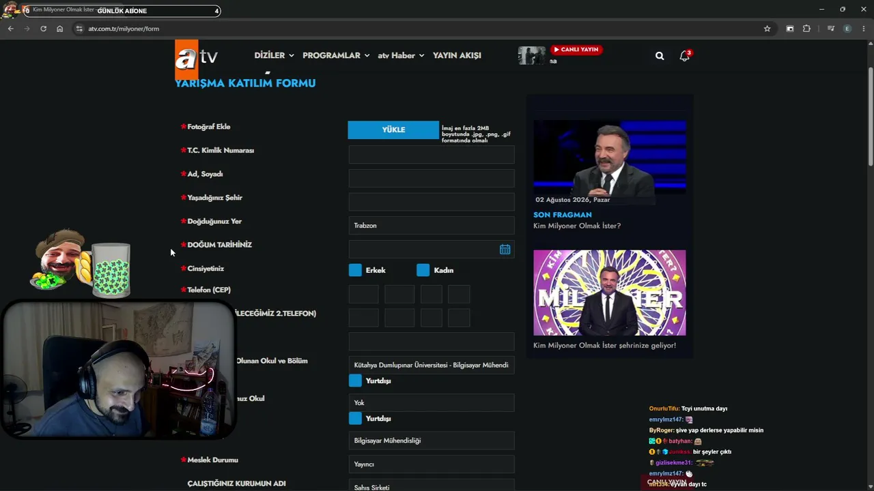Click the browser forward arrow
Viewport: 874px width, 491px height.
point(27,29)
